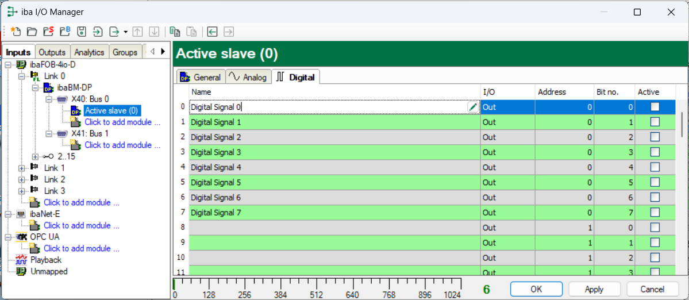
Task: Click the Apply button
Action: pos(594,289)
